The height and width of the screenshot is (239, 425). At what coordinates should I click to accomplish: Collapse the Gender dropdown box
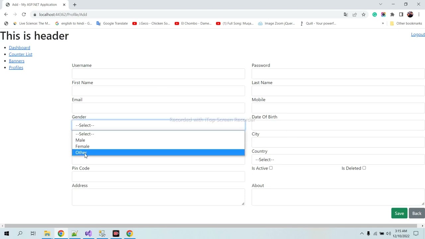pyautogui.click(x=158, y=125)
